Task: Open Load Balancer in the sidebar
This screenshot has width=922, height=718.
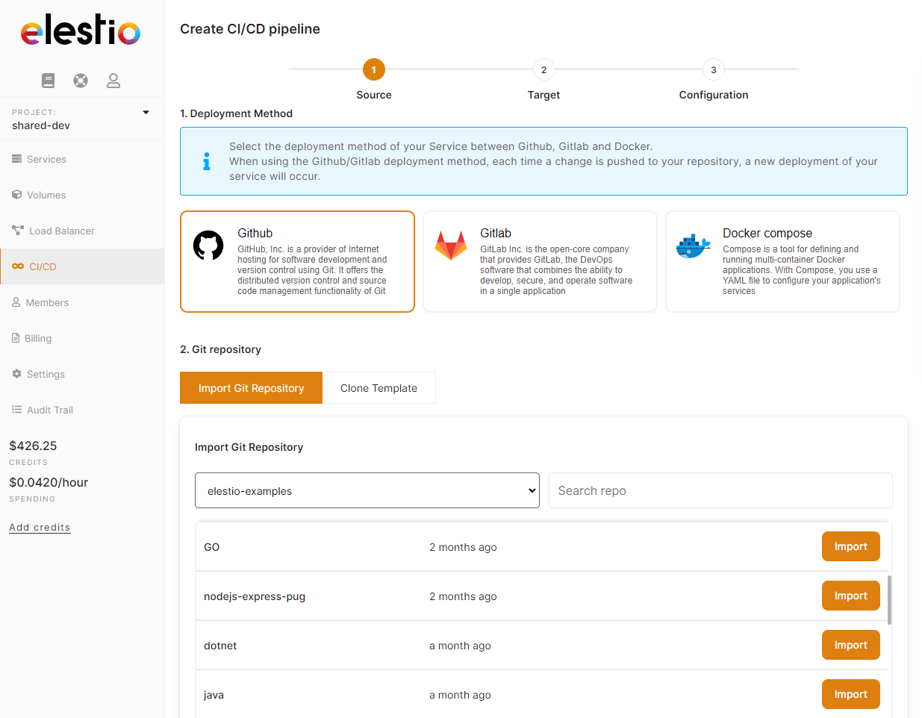Action: click(61, 231)
